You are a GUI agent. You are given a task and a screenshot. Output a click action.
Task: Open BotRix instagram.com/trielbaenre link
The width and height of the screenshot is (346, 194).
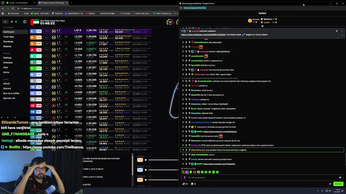(x=220, y=131)
